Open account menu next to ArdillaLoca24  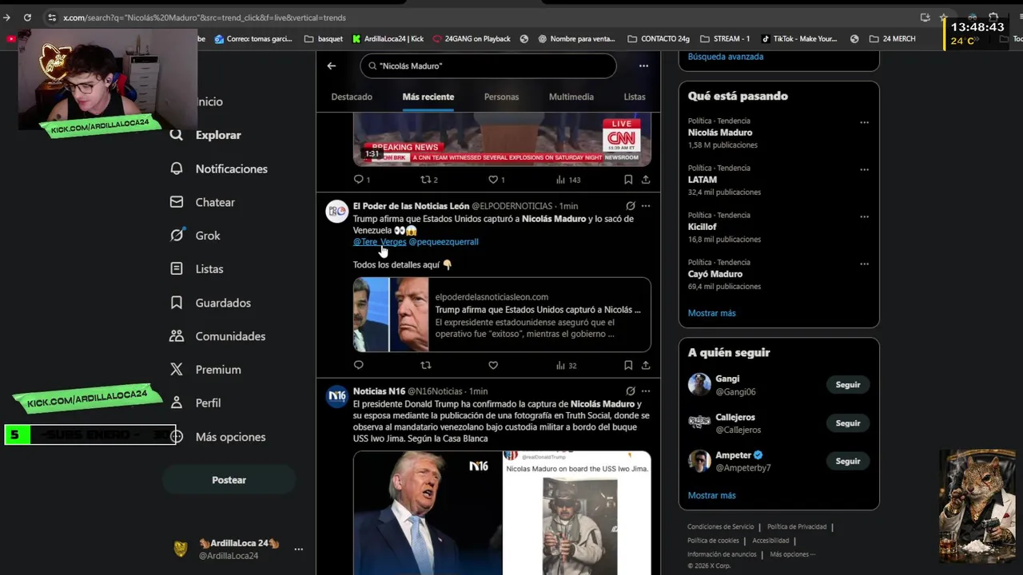(298, 549)
